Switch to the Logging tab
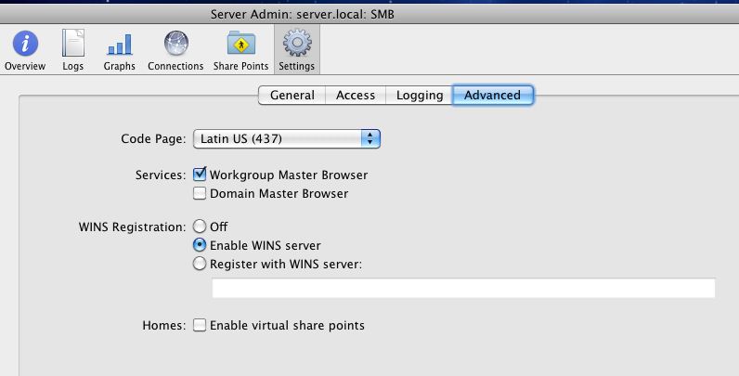739x376 pixels. pyautogui.click(x=420, y=96)
